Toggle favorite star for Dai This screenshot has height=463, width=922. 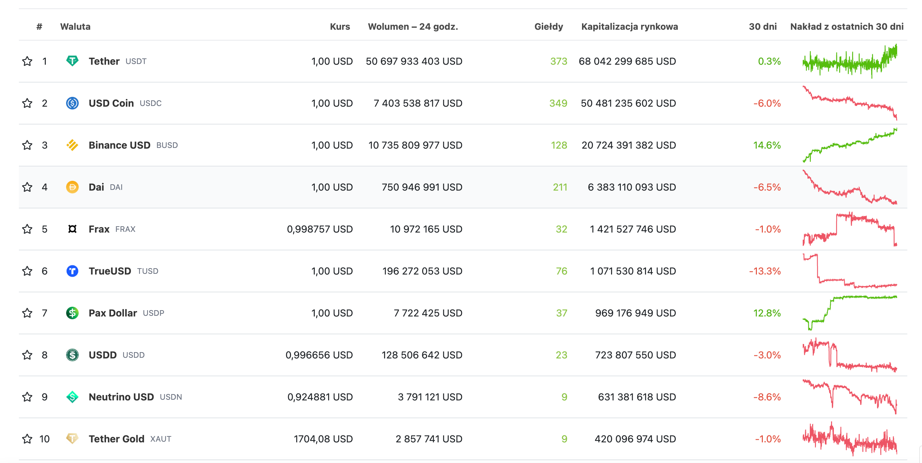click(x=27, y=187)
